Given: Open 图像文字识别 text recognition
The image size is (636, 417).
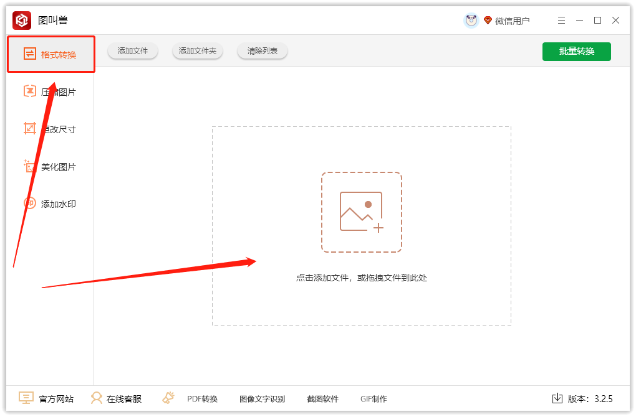Looking at the screenshot, I should (262, 398).
